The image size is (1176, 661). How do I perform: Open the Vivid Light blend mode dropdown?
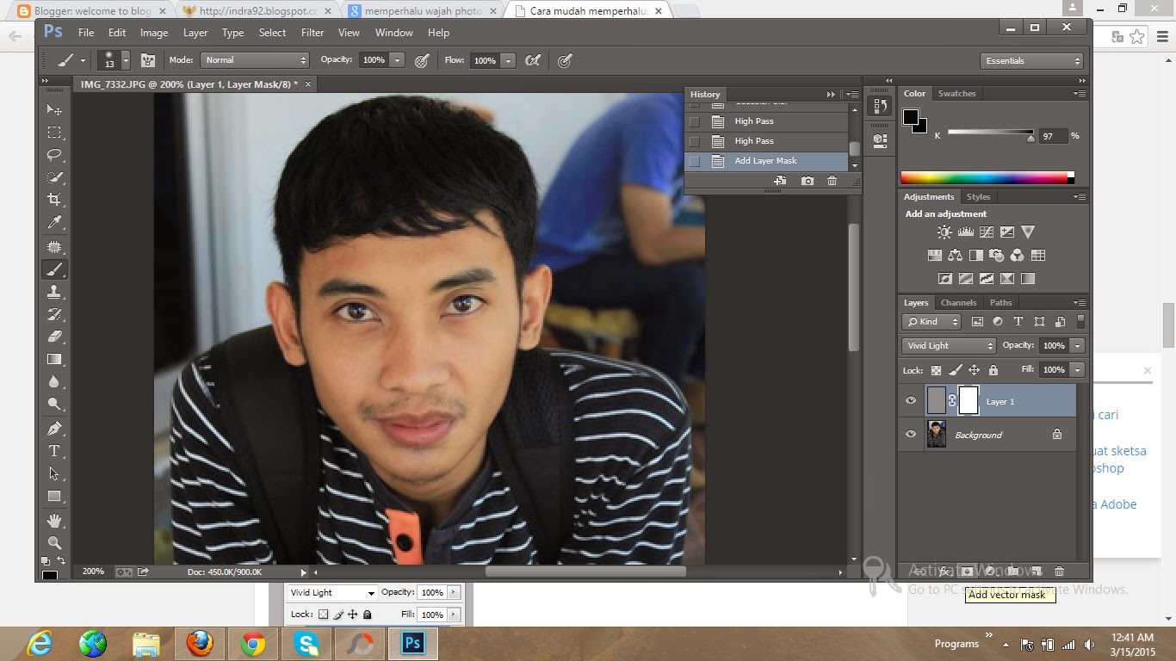point(950,346)
